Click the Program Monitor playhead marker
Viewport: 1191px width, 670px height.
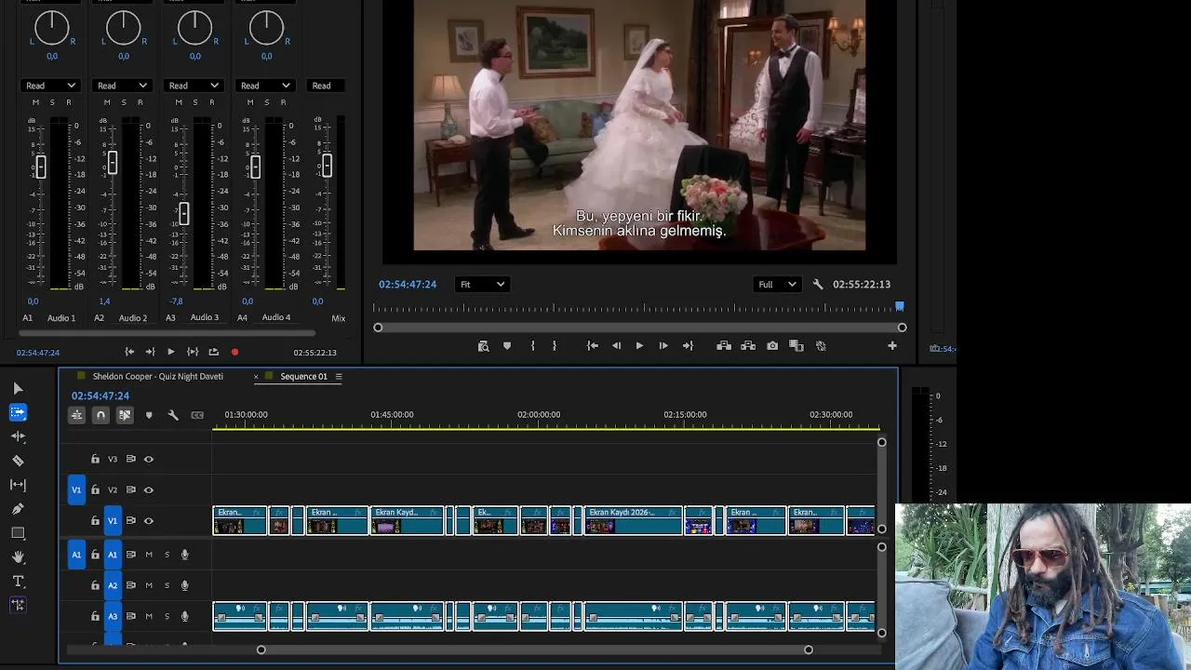tap(900, 306)
